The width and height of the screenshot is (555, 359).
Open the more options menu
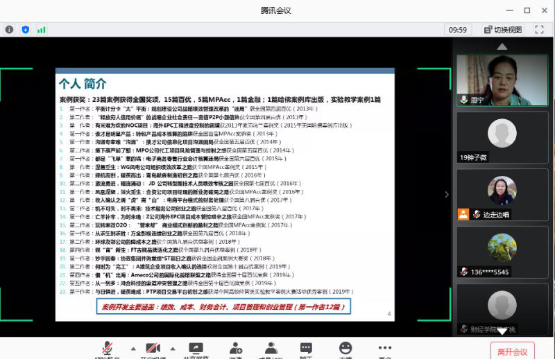(385, 348)
